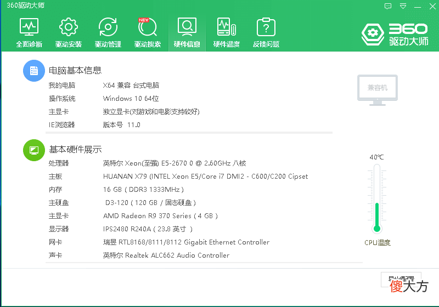Viewport: 439px width, 307px height.
Task: Select the D3-120 solid state disk entry
Action: coord(150,203)
